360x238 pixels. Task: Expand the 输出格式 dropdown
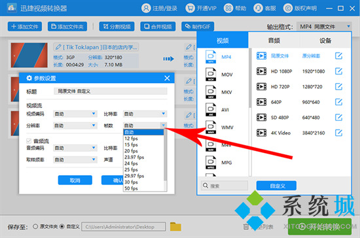coord(324,27)
